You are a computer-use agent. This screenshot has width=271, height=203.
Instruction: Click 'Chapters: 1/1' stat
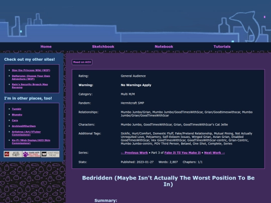pos(192,162)
